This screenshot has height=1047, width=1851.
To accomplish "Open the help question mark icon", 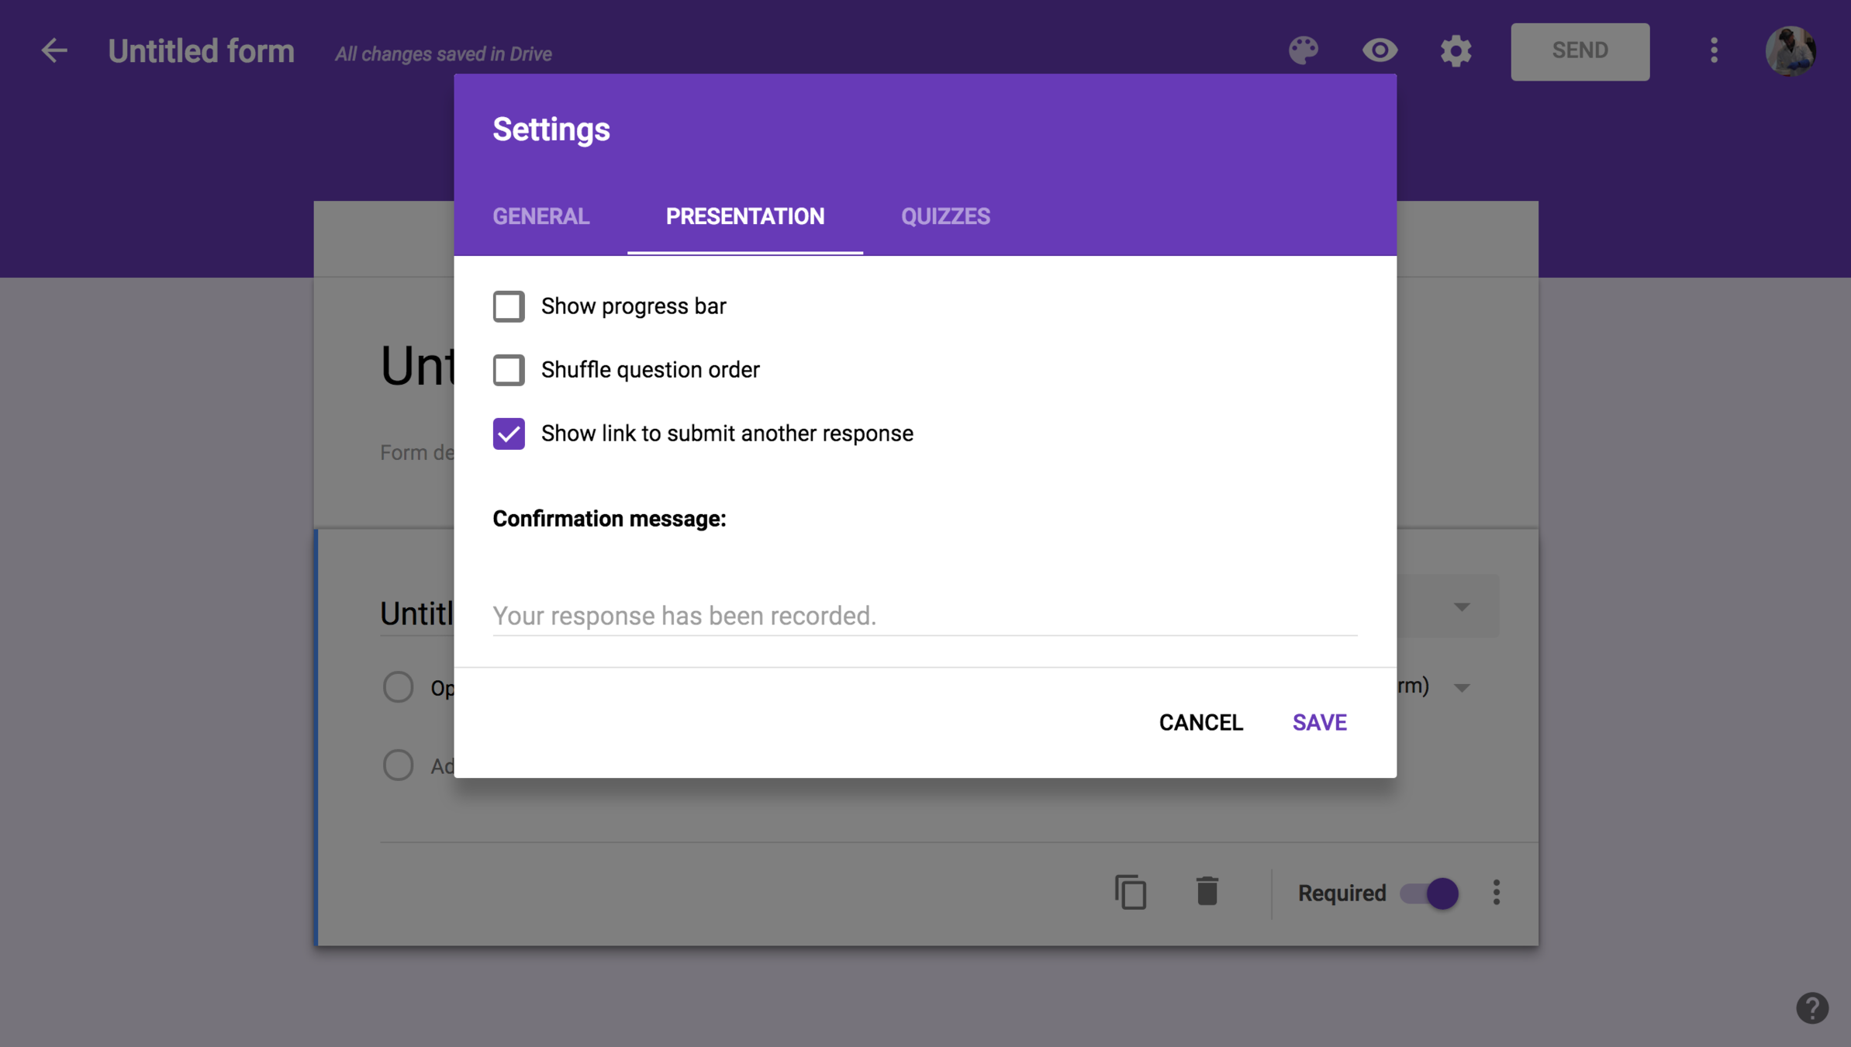I will (1811, 1008).
